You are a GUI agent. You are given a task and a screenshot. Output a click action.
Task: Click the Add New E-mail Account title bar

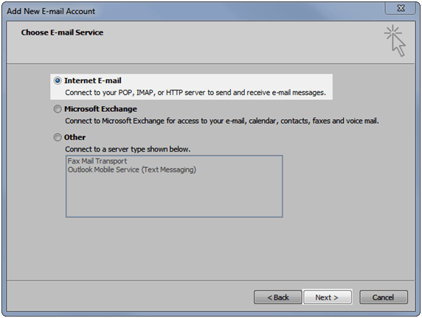(x=188, y=11)
